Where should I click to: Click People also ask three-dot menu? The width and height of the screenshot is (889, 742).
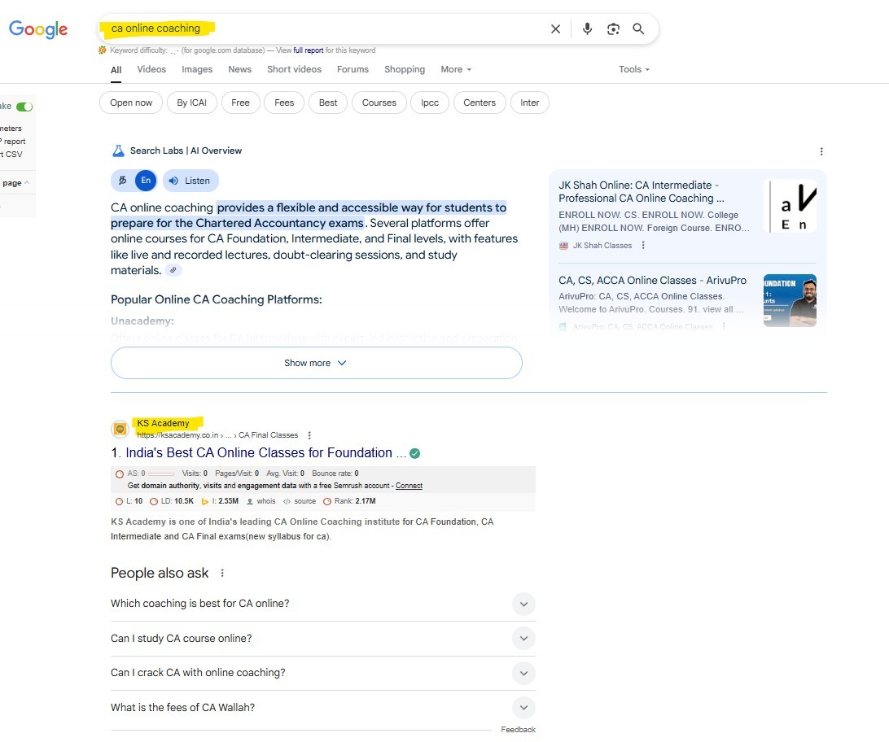click(222, 574)
